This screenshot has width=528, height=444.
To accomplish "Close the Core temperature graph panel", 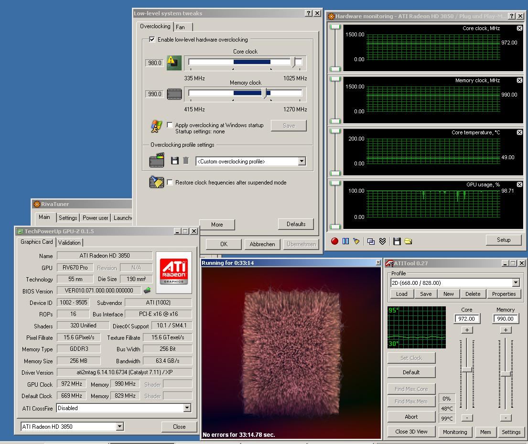I will [x=519, y=132].
